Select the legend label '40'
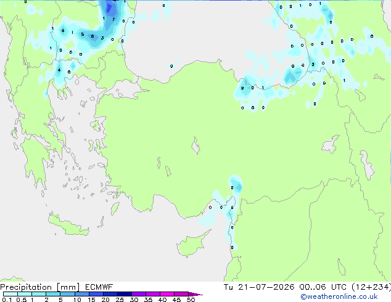391x302 pixels. [x=162, y=300]
